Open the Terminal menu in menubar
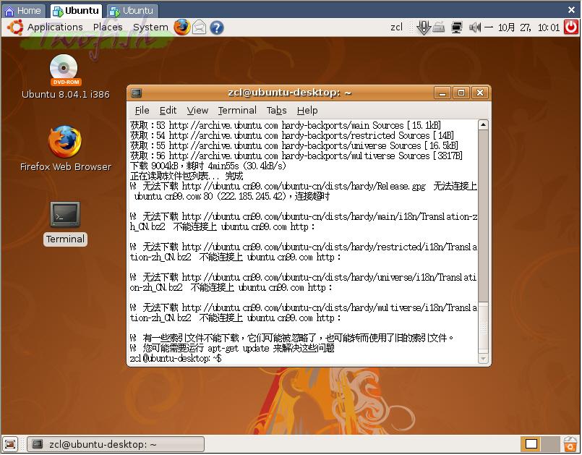 (x=237, y=111)
